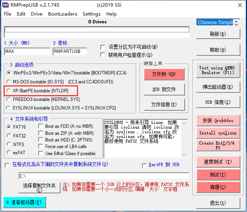Click the 刷新 refresh button

217,34
